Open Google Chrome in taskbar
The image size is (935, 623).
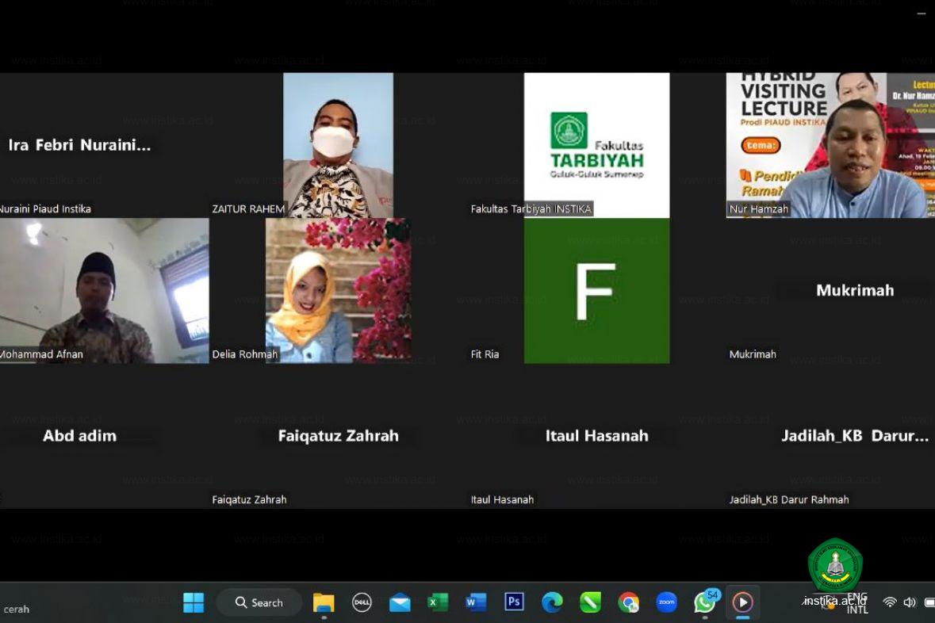pyautogui.click(x=629, y=602)
